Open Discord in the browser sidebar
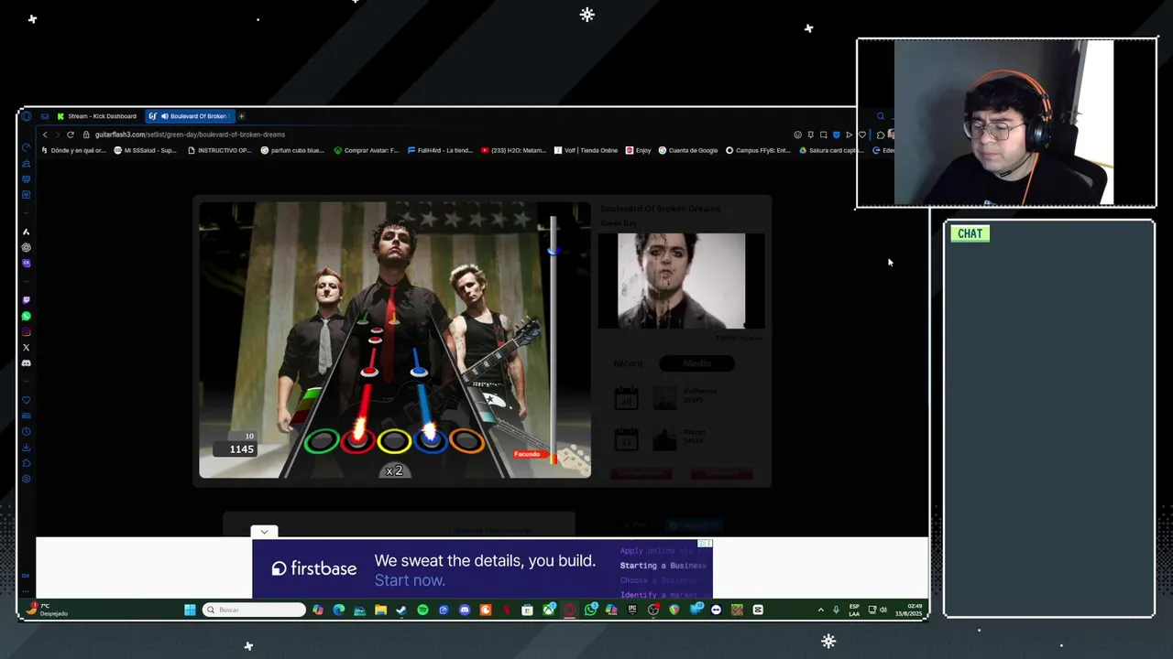This screenshot has height=659, width=1173. [26, 362]
